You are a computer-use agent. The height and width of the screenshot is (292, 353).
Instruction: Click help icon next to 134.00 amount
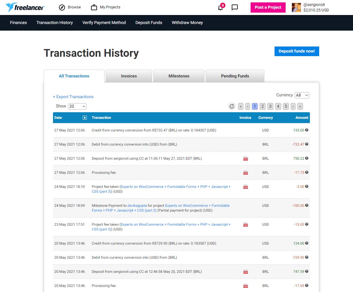307,243
